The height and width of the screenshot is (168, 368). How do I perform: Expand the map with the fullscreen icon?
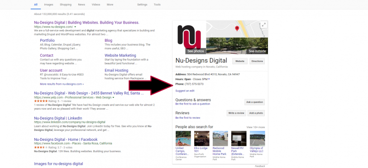(x=264, y=24)
